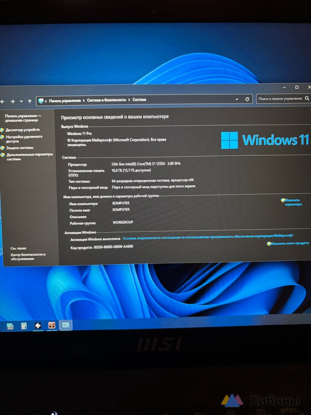Open the recent locations chevron dropdown
The width and height of the screenshot is (311, 415).
21,101
